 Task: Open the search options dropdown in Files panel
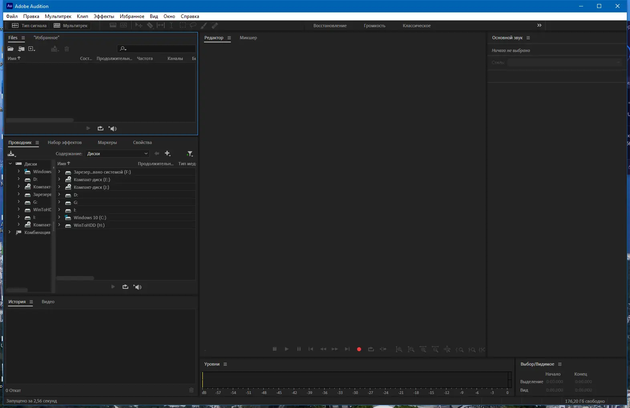pos(123,49)
